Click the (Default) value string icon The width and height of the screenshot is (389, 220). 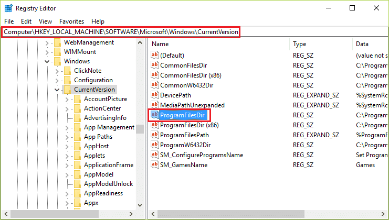coord(154,55)
